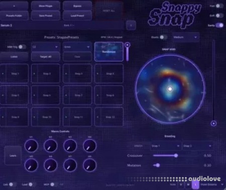Click the M8 macro knob
This screenshot has width=226, height=190.
point(89,165)
